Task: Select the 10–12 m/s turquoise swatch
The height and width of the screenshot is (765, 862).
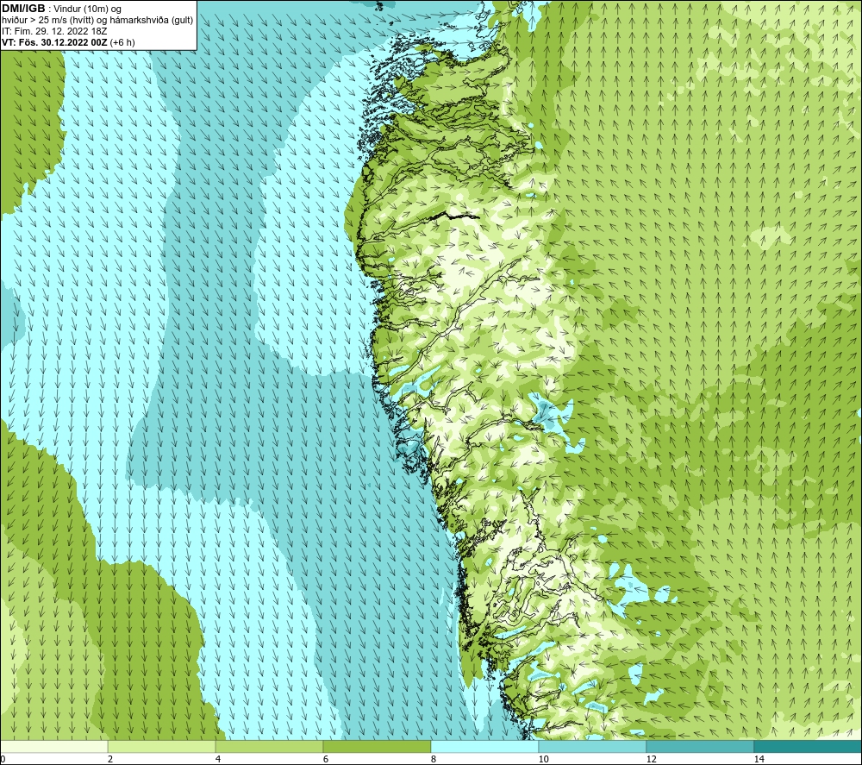Action: click(x=592, y=746)
